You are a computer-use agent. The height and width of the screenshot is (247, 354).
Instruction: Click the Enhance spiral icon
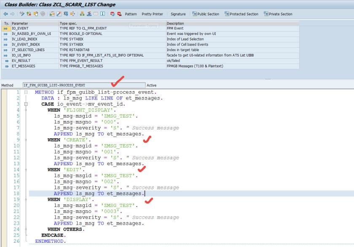(x=43, y=14)
